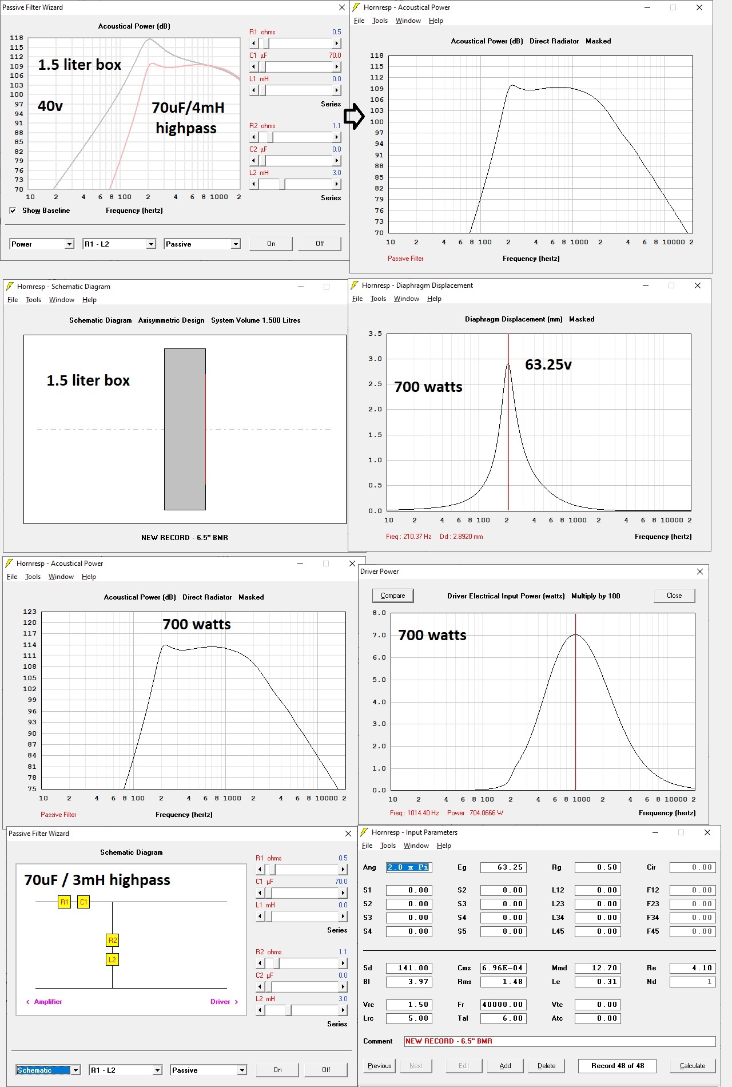Image resolution: width=732 pixels, height=1087 pixels.
Task: Click the Record 48 of 48 box
Action: 618,1066
